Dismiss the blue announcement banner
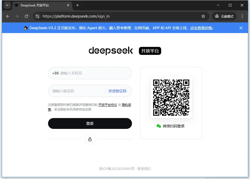Viewport: 250px width, 179px height. point(241,28)
